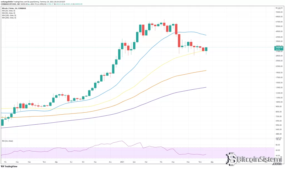Select the MA (100, close, 0) indicator label
Image resolution: width=285 pixels, height=169 pixels.
coord(9,16)
